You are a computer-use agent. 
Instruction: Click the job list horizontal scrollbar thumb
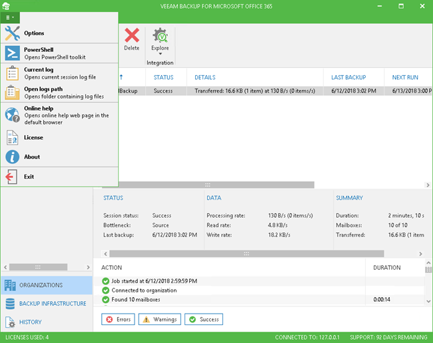208,184
